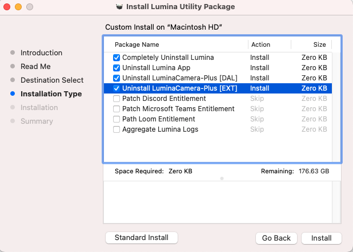Select Uninstall LuminaCamera-Plus [DAL] row text
353x252 pixels.
click(x=180, y=78)
